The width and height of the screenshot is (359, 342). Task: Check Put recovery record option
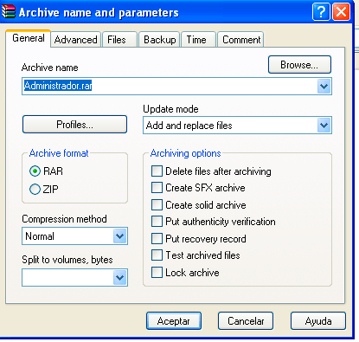157,238
